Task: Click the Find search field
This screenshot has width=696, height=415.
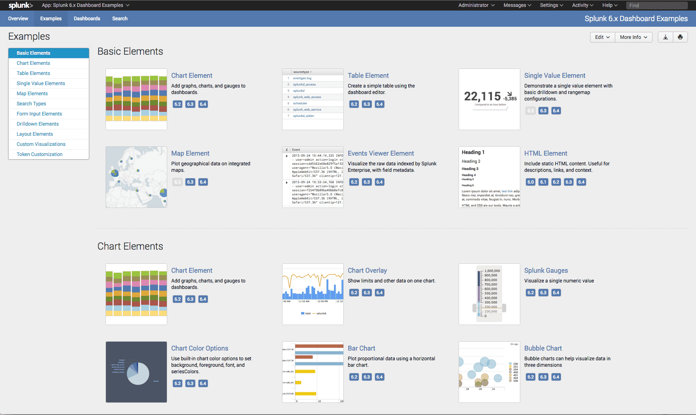Action: coord(657,5)
